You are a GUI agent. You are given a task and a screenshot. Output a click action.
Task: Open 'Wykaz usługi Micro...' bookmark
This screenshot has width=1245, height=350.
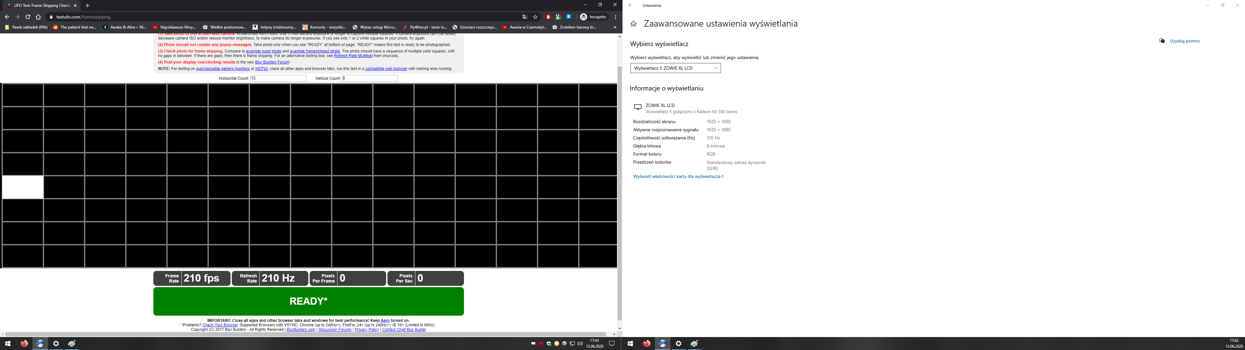click(x=374, y=28)
